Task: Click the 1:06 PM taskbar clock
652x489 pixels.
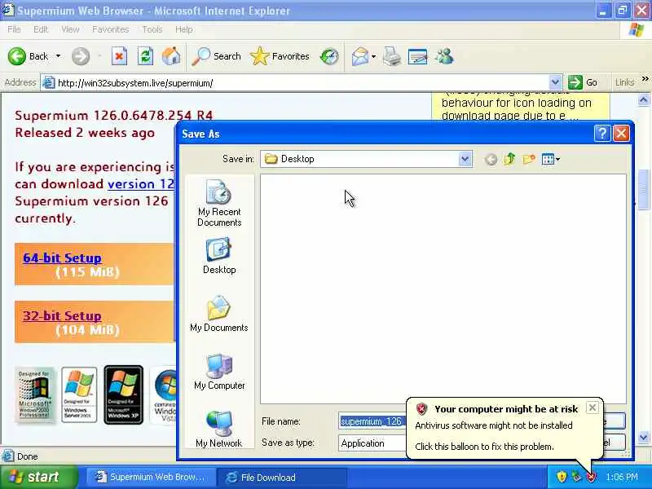Action: (x=622, y=477)
